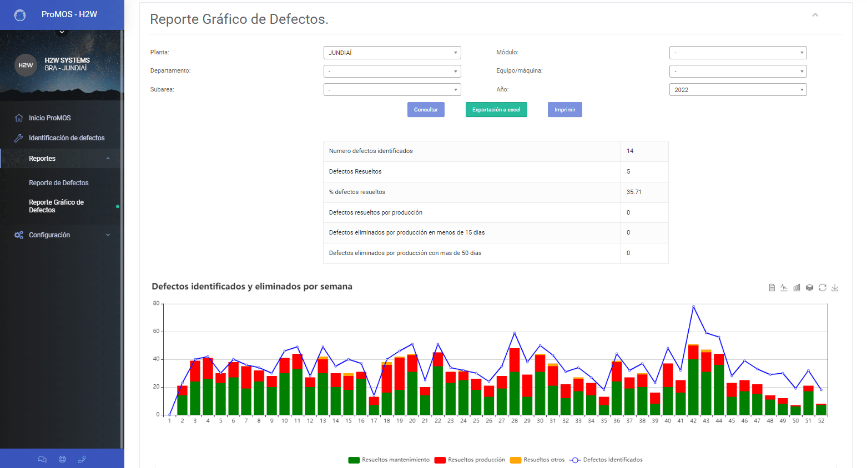Click 'Defectos Resueltos' row label
This screenshot has height=468, width=867.
tap(355, 171)
